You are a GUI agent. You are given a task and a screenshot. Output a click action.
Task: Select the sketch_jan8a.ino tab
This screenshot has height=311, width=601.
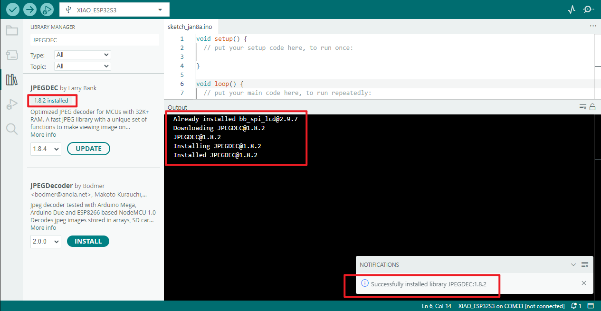tap(190, 27)
